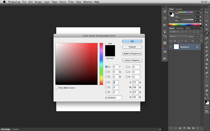Select the Pen tool
This screenshot has width=210, height=131.
point(207,73)
